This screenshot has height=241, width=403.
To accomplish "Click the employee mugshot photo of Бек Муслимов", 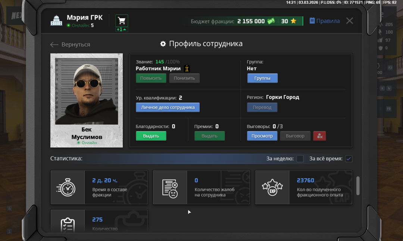I will tap(87, 91).
